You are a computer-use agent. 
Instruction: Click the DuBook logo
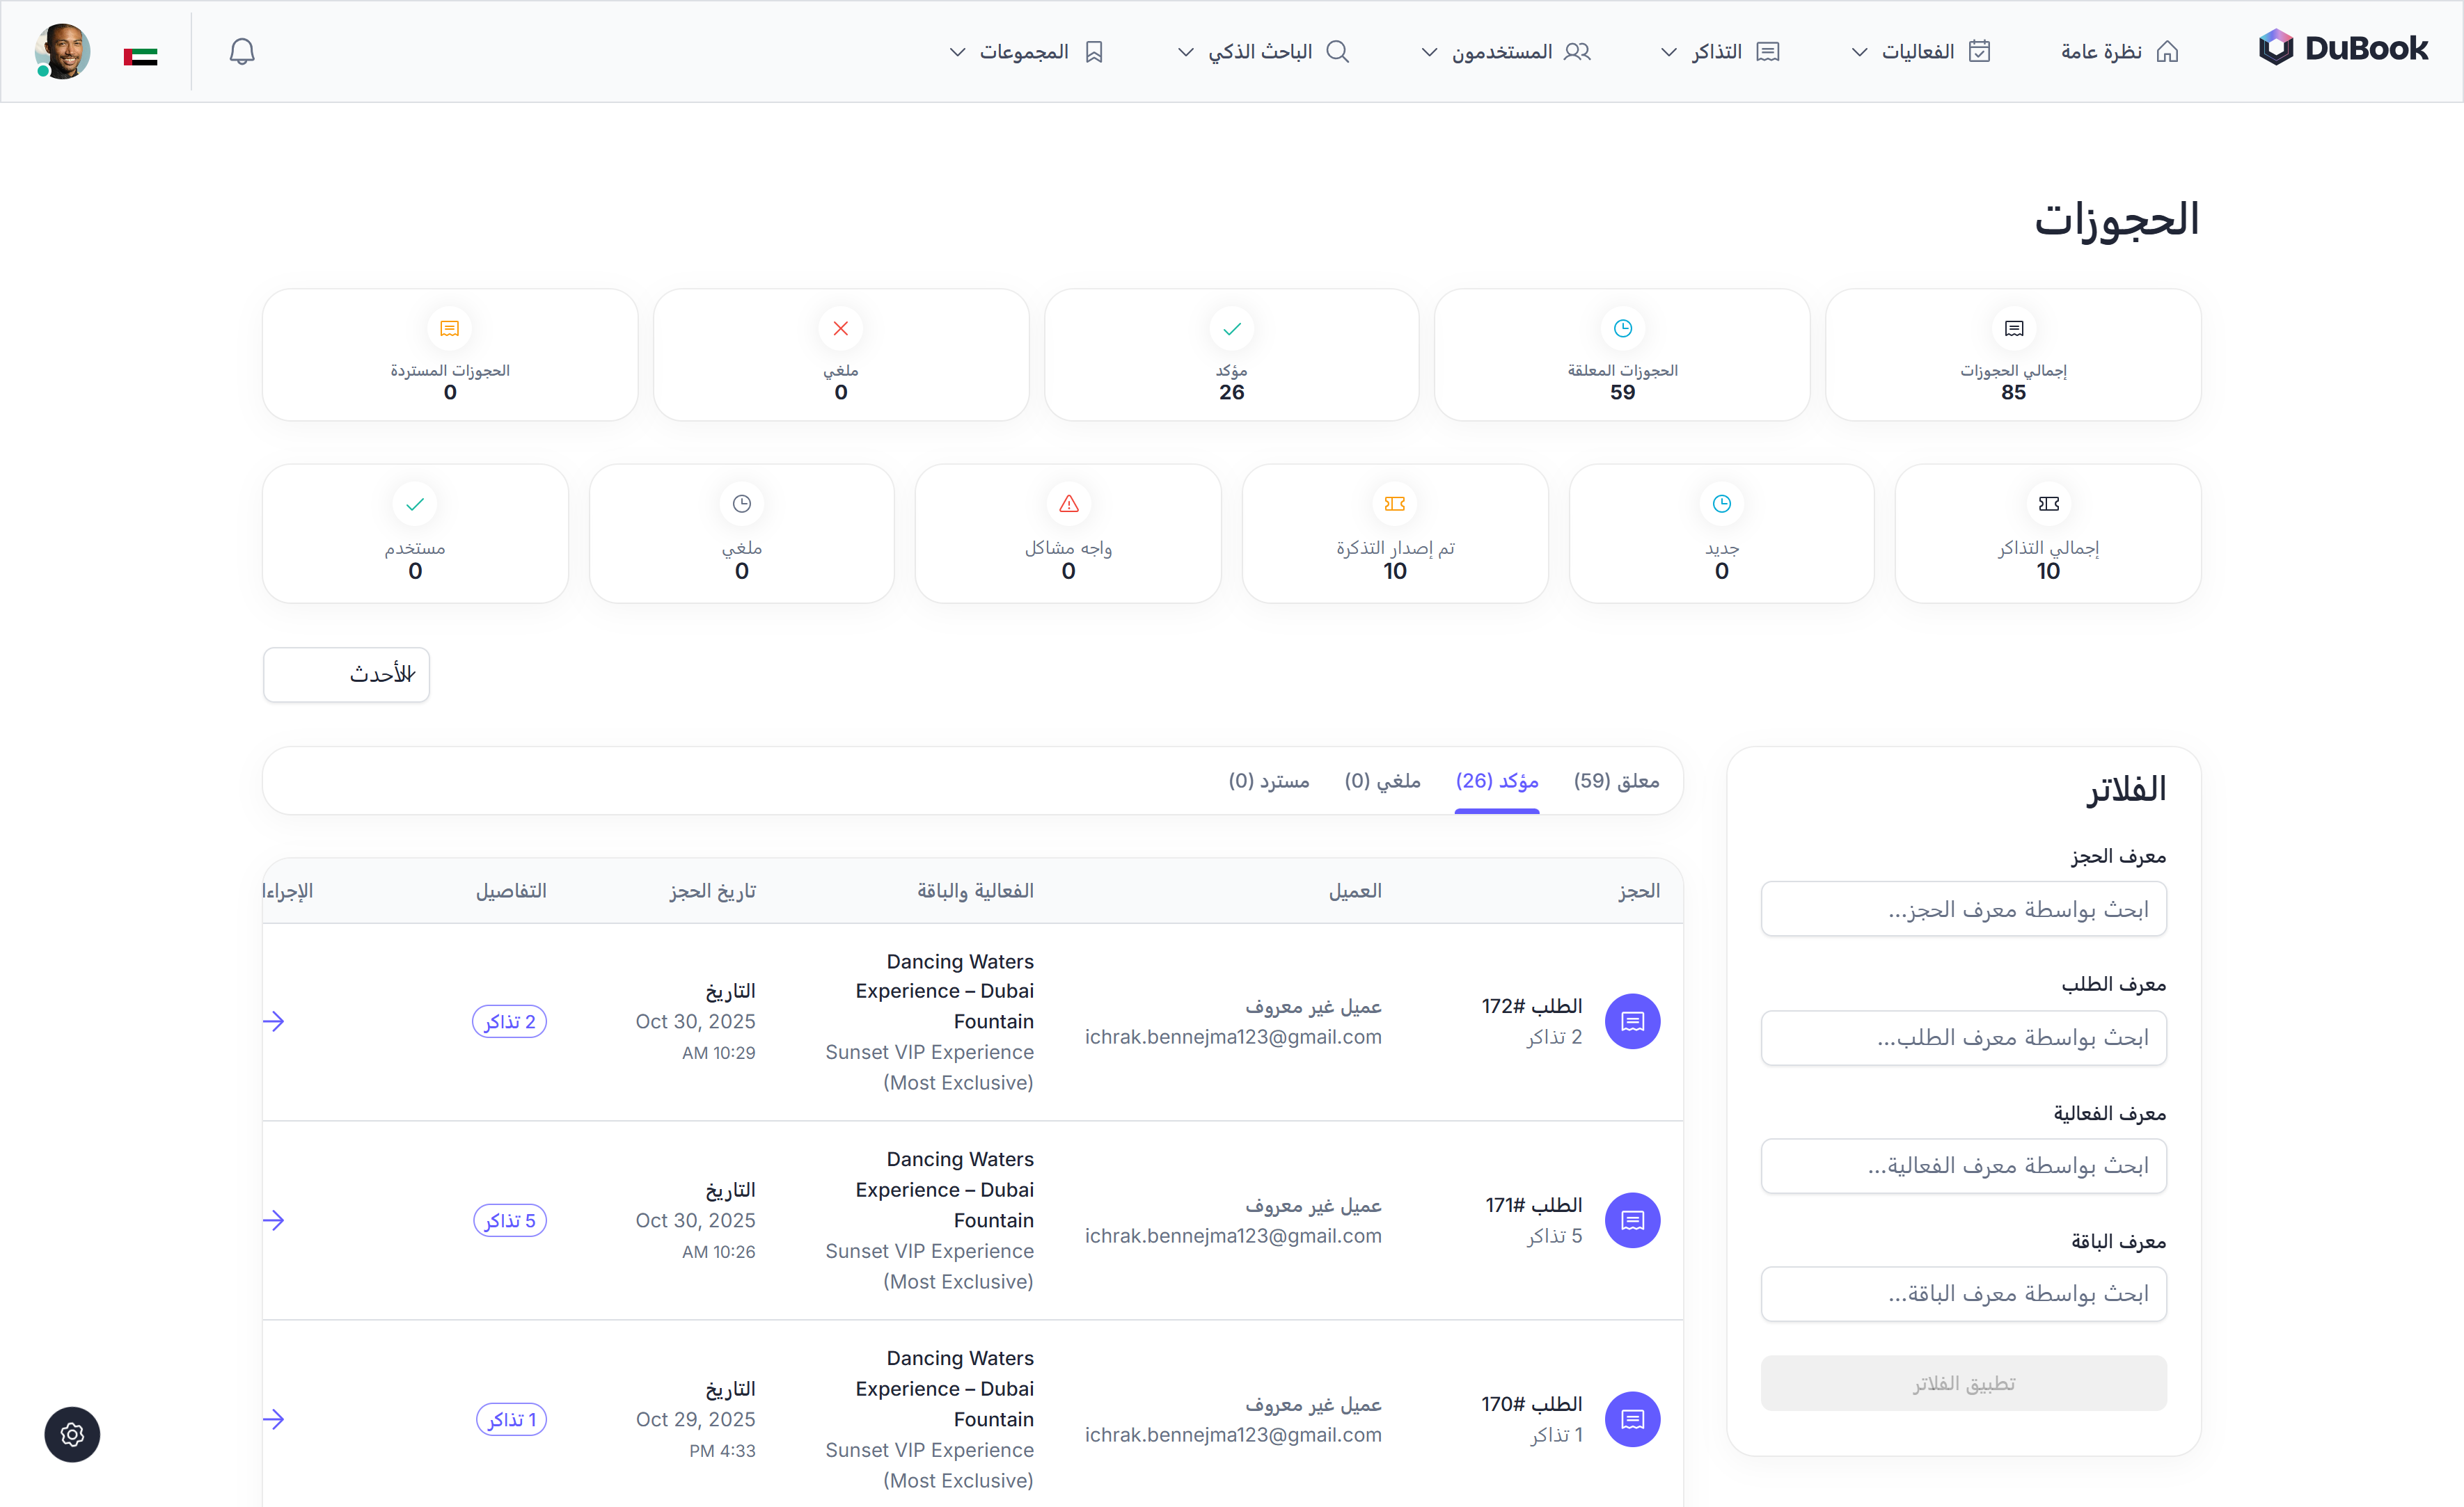pos(2342,48)
